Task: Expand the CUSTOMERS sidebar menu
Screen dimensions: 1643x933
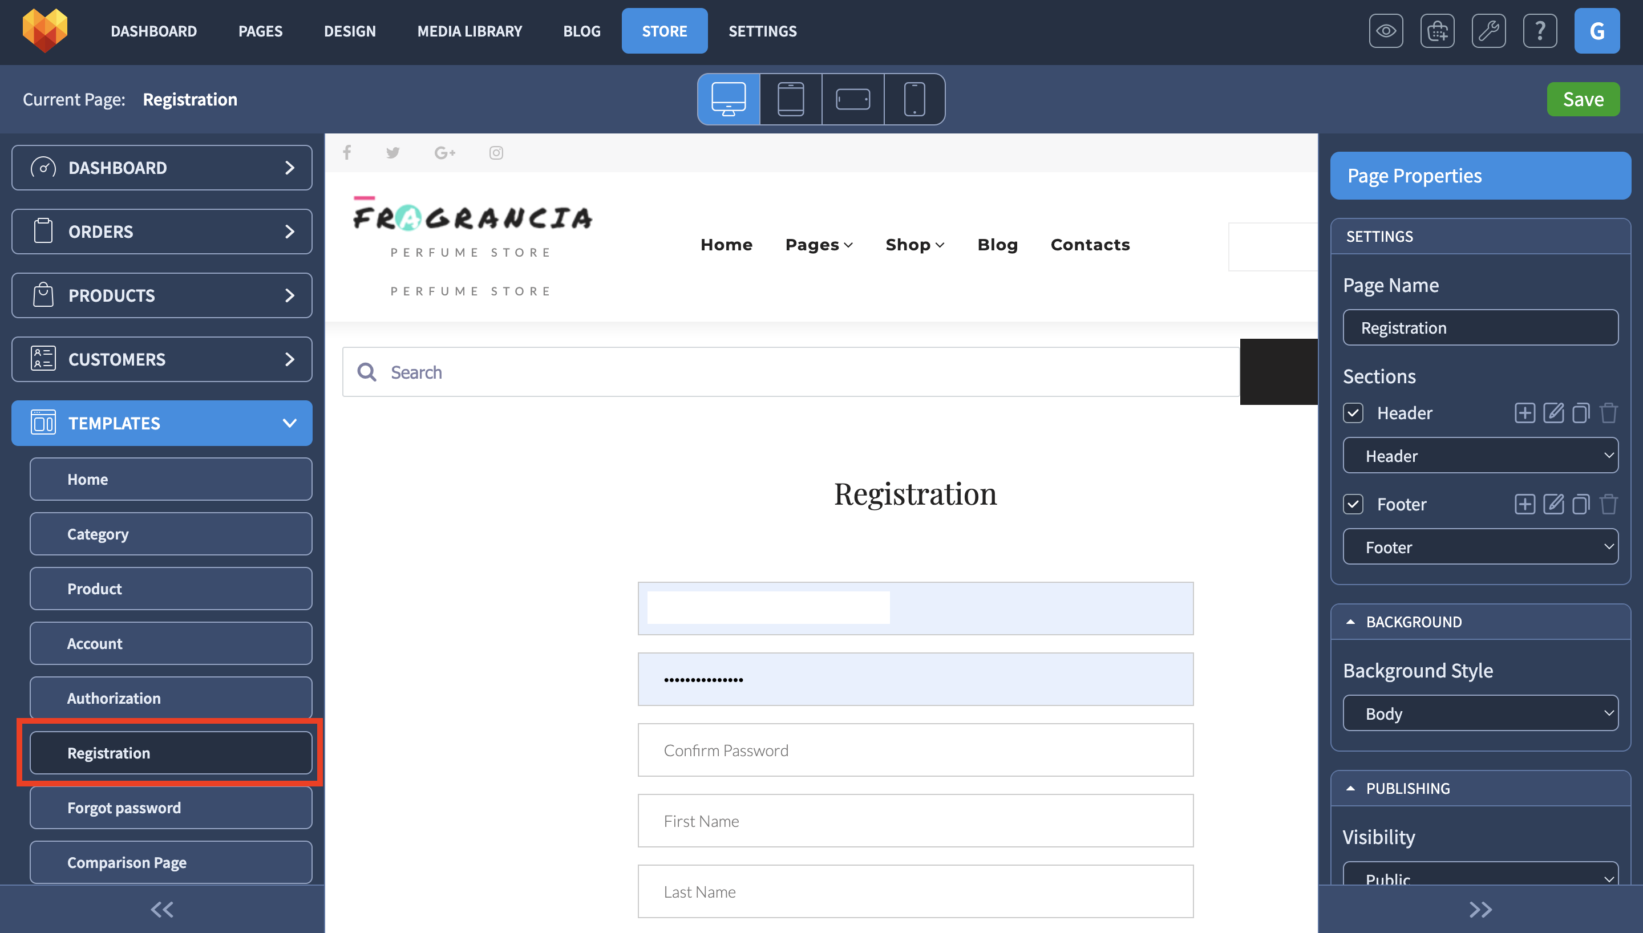Action: tap(161, 359)
